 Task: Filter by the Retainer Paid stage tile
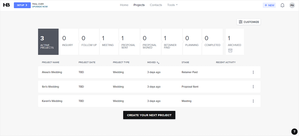tap(172, 42)
